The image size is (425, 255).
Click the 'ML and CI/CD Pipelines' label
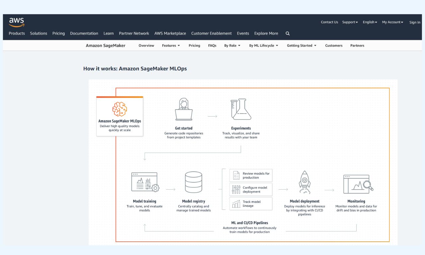click(250, 223)
